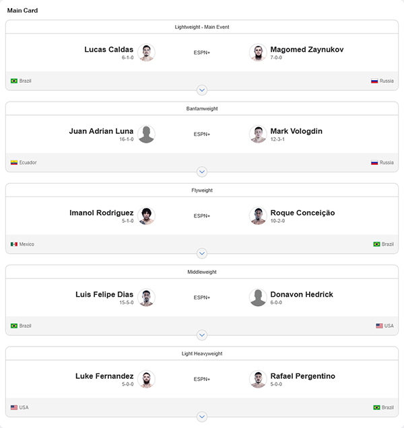The image size is (404, 428).
Task: Click the Brazil flag under Rafael Pergentino
Action: (x=377, y=407)
